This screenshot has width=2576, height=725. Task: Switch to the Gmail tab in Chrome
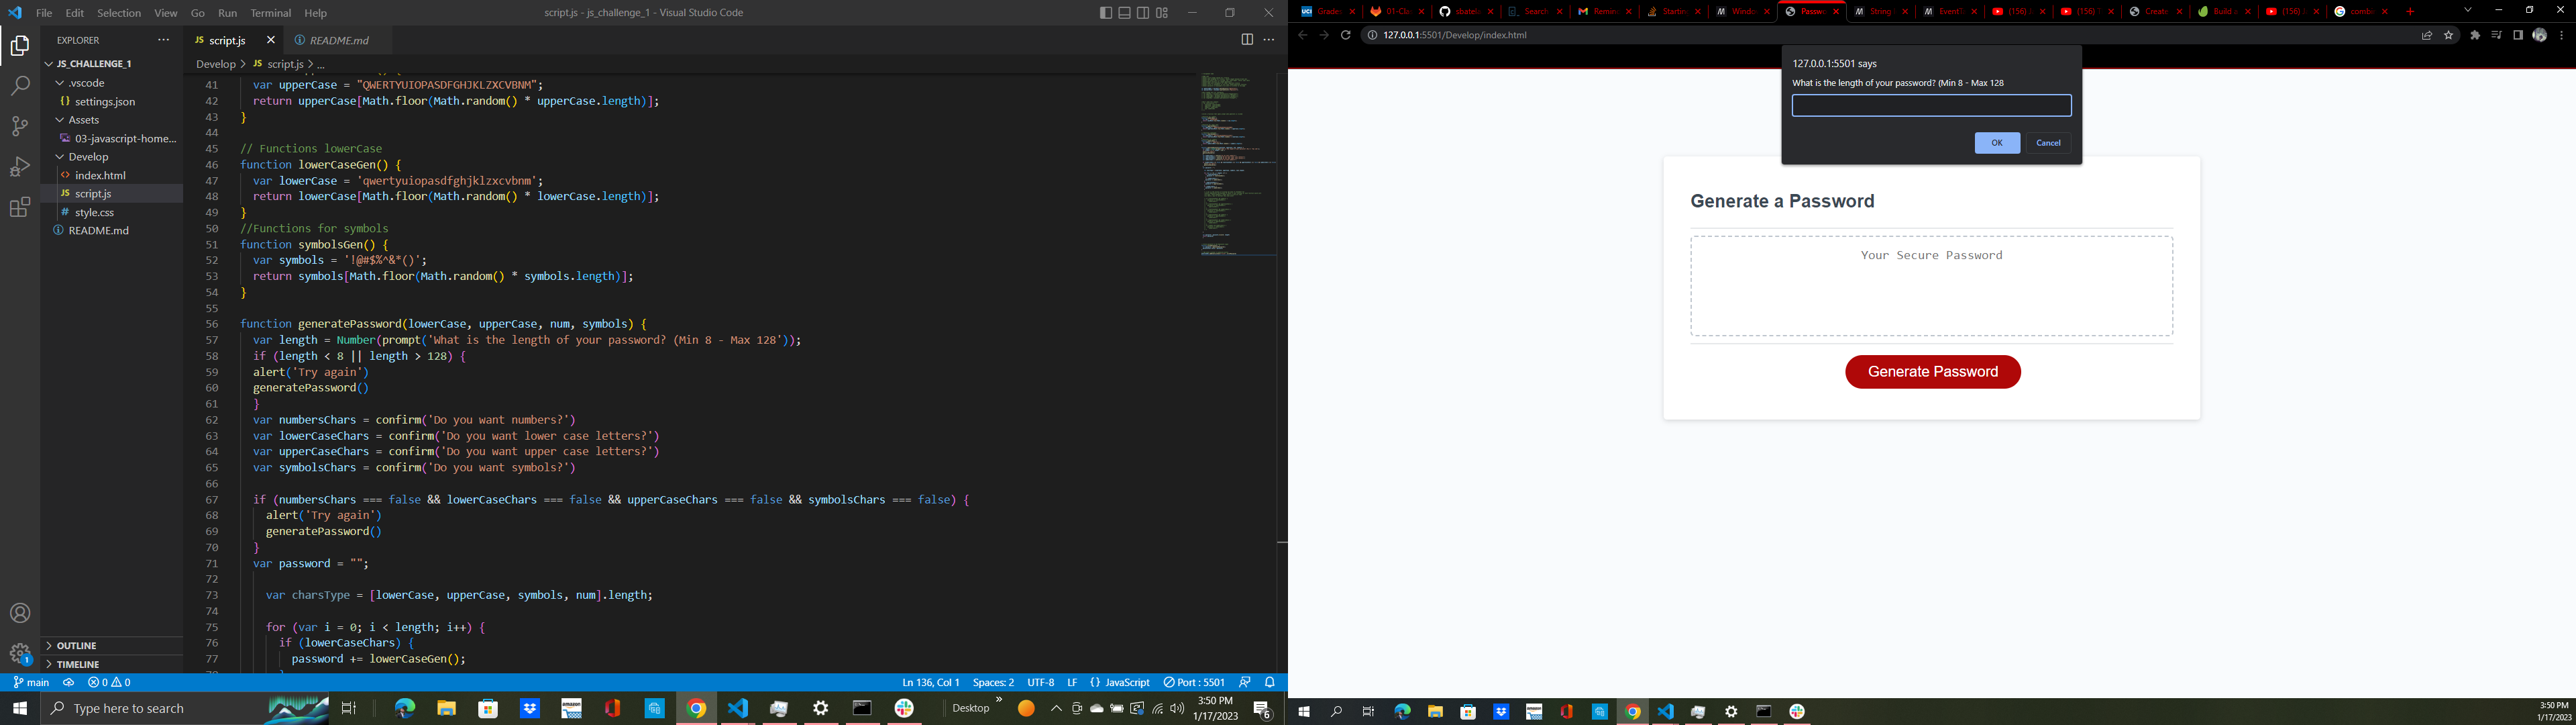coord(1603,12)
